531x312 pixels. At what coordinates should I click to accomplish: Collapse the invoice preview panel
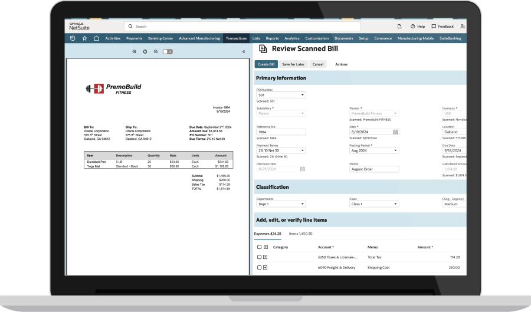[x=244, y=52]
